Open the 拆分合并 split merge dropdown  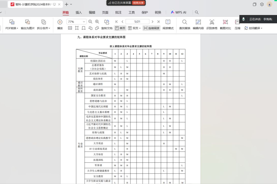point(43,28)
